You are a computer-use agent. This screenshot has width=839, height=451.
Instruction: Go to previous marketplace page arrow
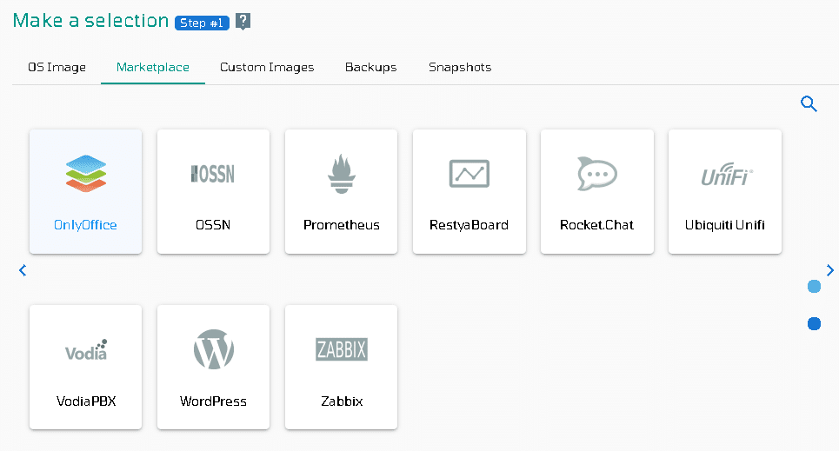point(23,270)
